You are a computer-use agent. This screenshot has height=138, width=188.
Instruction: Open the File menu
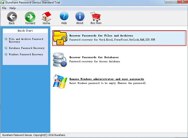[x=4, y=8]
